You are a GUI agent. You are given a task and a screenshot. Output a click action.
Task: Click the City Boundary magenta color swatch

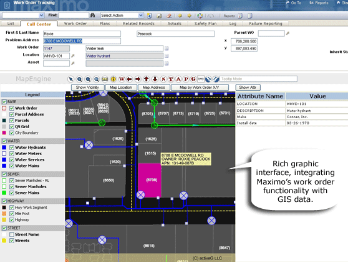tap(4, 133)
